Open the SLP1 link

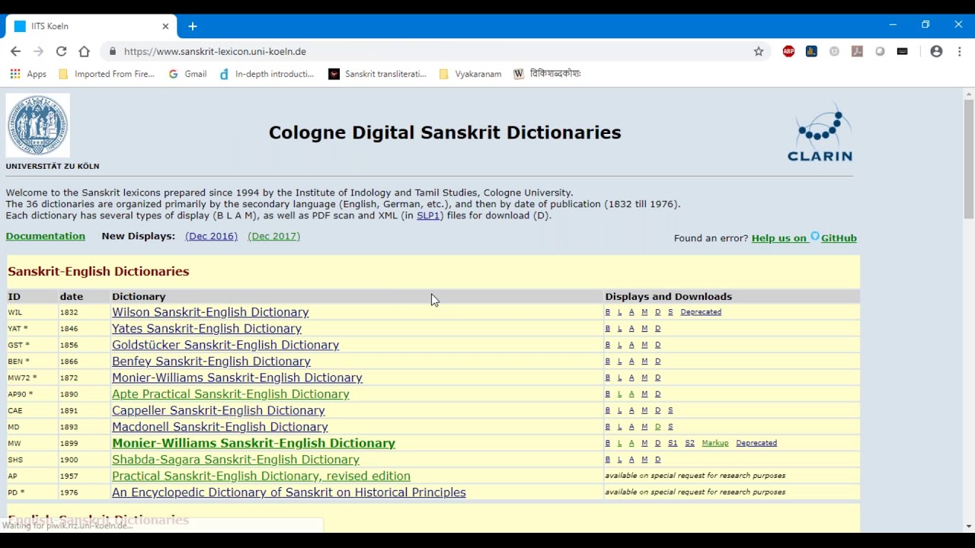[428, 215]
